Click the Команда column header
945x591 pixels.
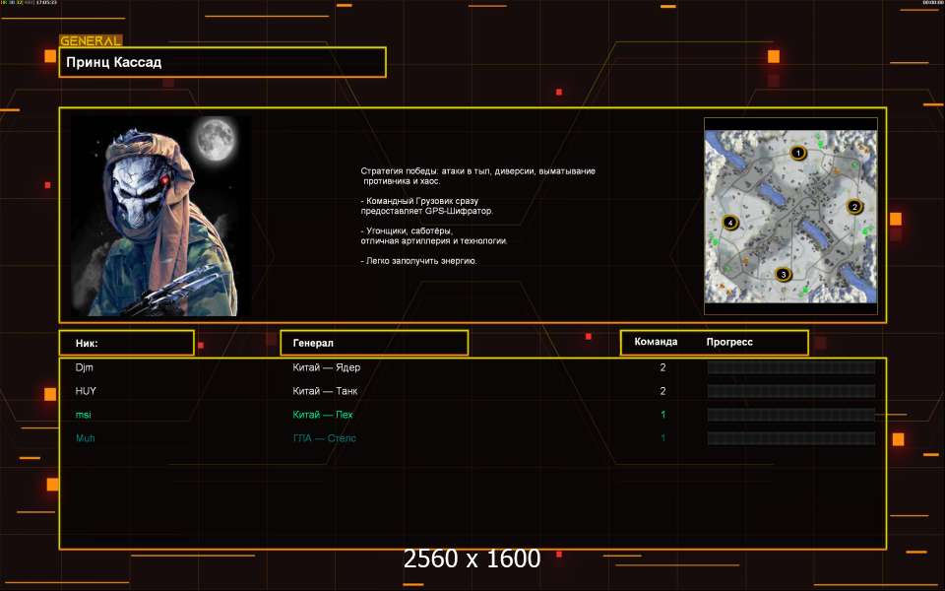pos(656,343)
